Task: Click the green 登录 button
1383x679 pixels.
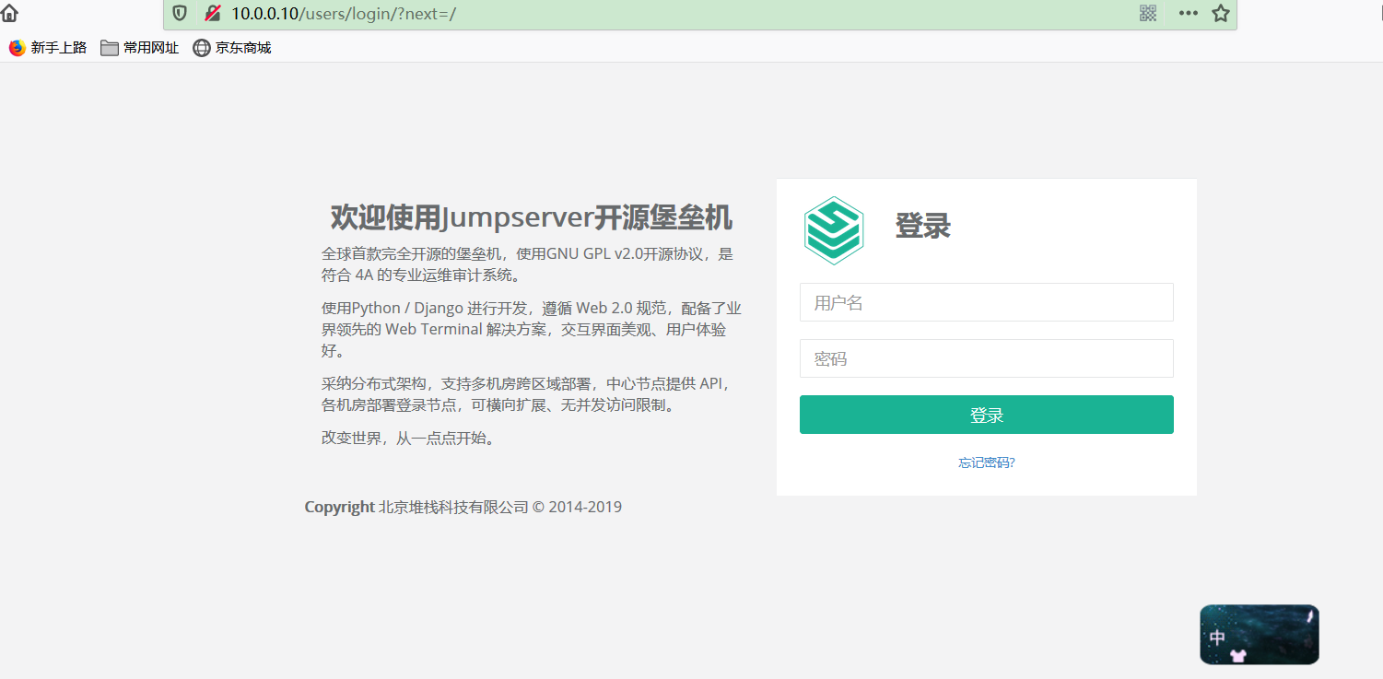Action: (x=986, y=415)
